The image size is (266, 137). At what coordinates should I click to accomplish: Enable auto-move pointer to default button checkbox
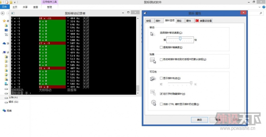tap(161, 59)
